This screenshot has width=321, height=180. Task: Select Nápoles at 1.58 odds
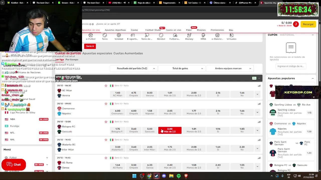(x=150, y=112)
